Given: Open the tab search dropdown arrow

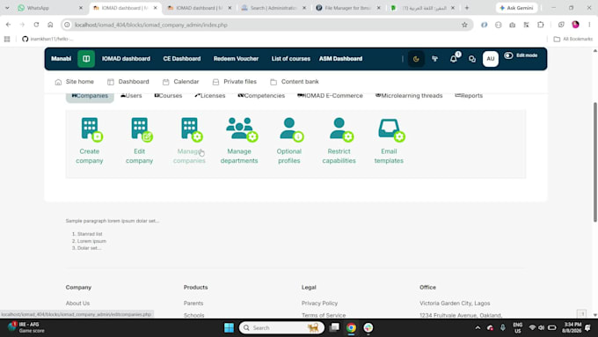Looking at the screenshot, I should click(x=7, y=8).
